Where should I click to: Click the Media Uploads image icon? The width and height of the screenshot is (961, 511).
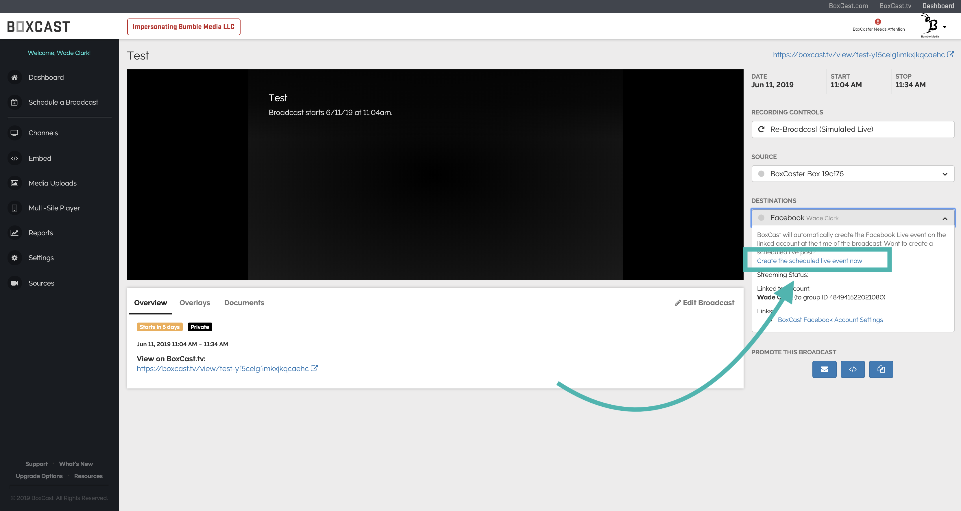[x=14, y=183]
